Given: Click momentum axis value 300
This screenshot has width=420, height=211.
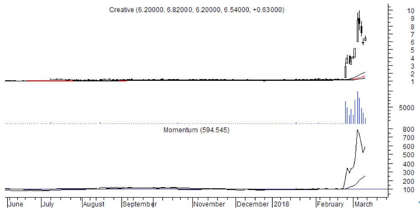Looking at the screenshot, I should pyautogui.click(x=409, y=172).
